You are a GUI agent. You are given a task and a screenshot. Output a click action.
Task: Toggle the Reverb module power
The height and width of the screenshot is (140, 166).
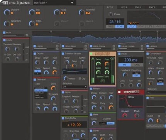pos(91,89)
